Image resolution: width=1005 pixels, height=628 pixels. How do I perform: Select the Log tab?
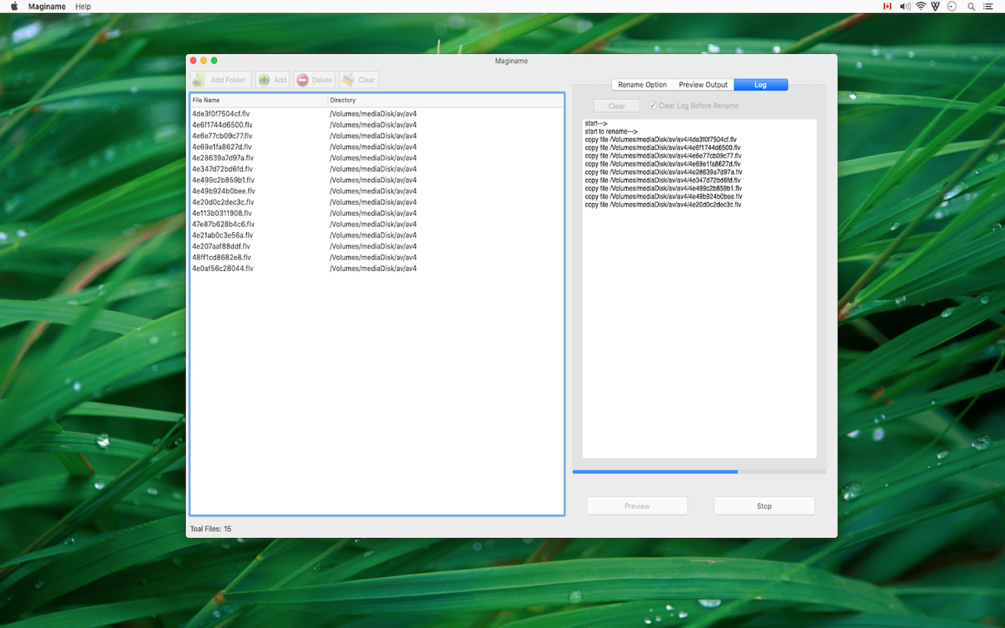click(760, 84)
